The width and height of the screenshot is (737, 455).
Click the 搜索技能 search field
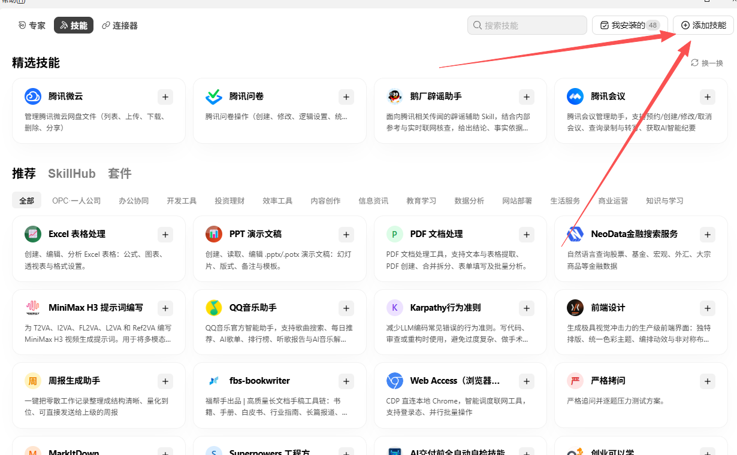click(x=527, y=25)
